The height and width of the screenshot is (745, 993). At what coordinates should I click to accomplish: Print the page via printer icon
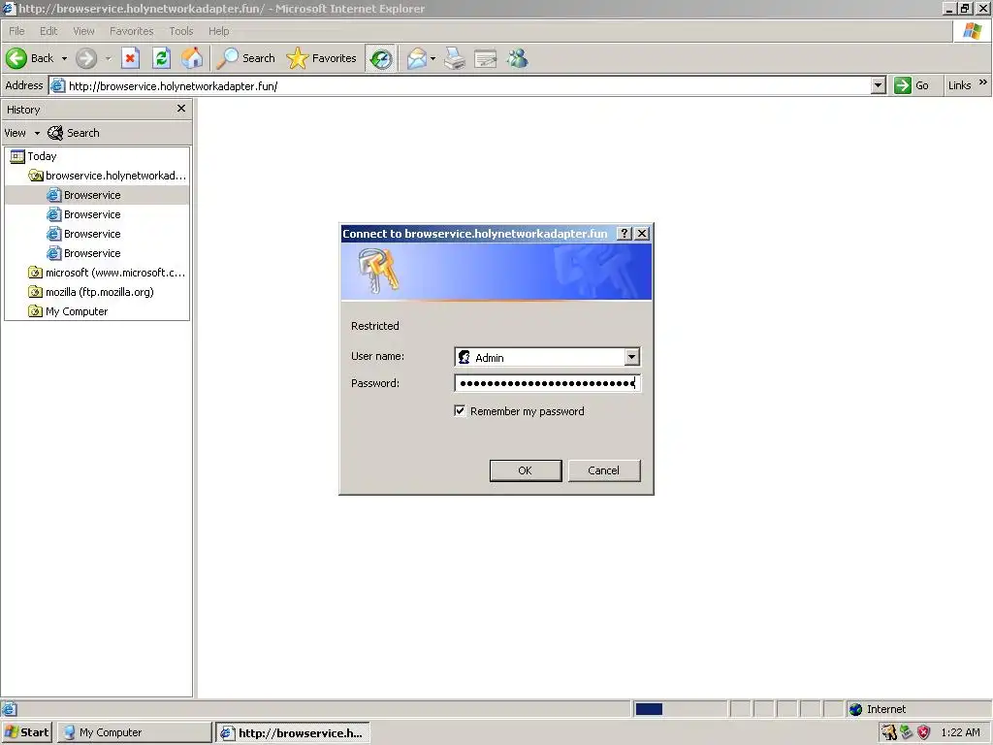point(455,58)
